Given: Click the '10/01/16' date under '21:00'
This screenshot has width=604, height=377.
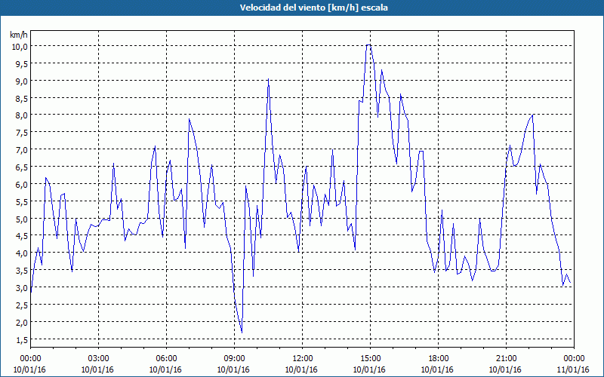Looking at the screenshot, I should tap(505, 369).
